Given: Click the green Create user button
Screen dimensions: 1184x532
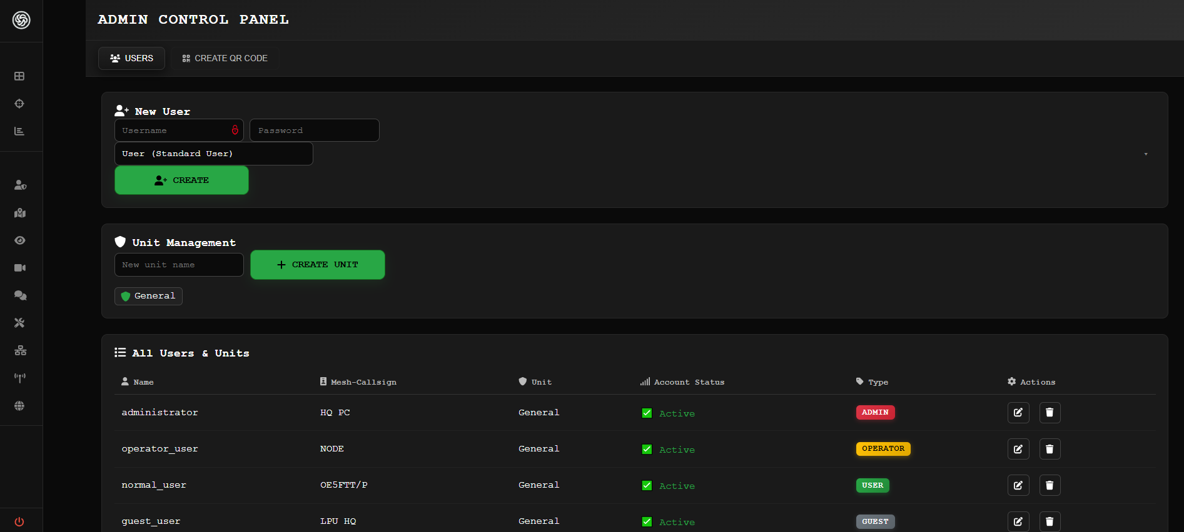Looking at the screenshot, I should click(181, 180).
